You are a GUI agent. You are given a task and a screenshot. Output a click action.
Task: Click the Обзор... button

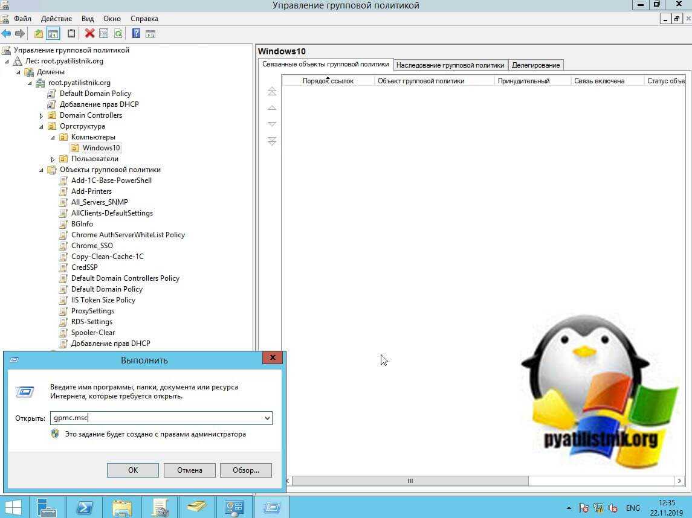[x=245, y=470]
